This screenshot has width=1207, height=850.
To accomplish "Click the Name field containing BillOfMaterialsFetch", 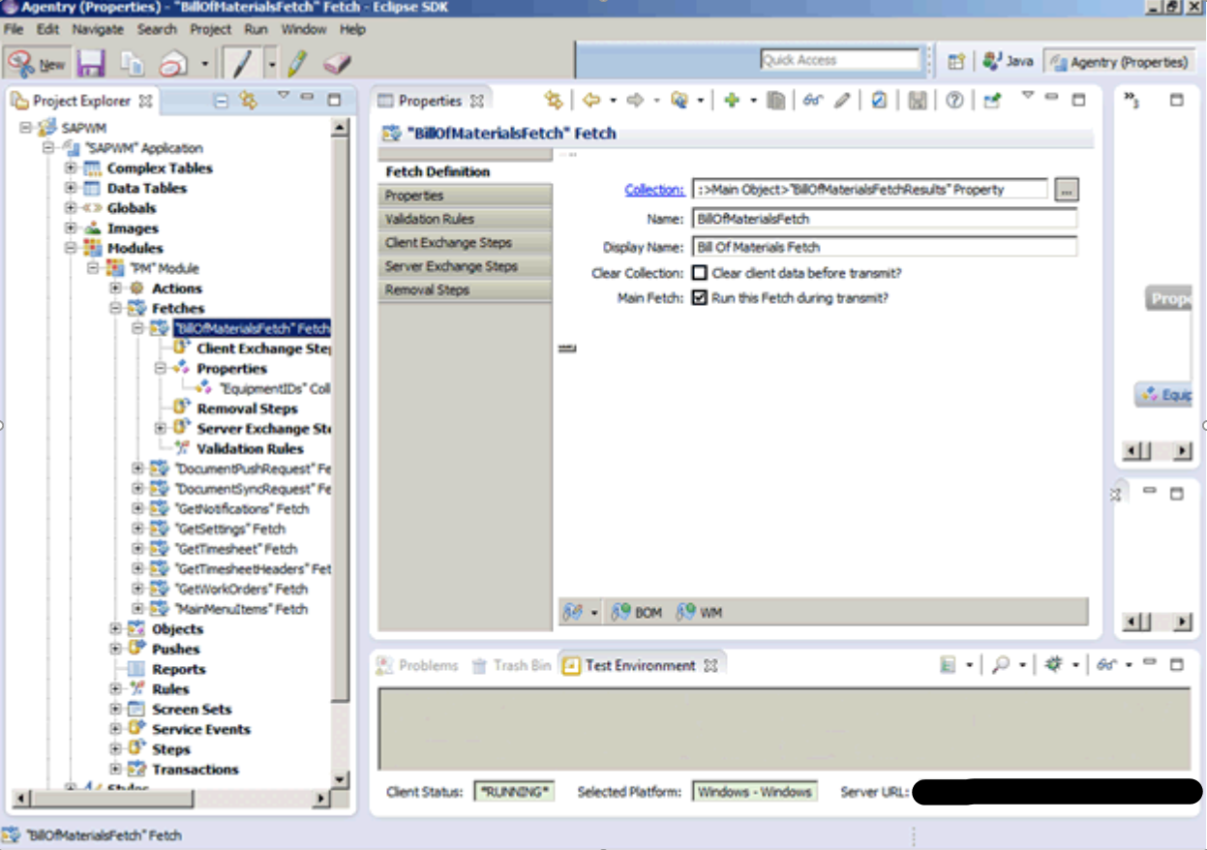I will (x=885, y=219).
